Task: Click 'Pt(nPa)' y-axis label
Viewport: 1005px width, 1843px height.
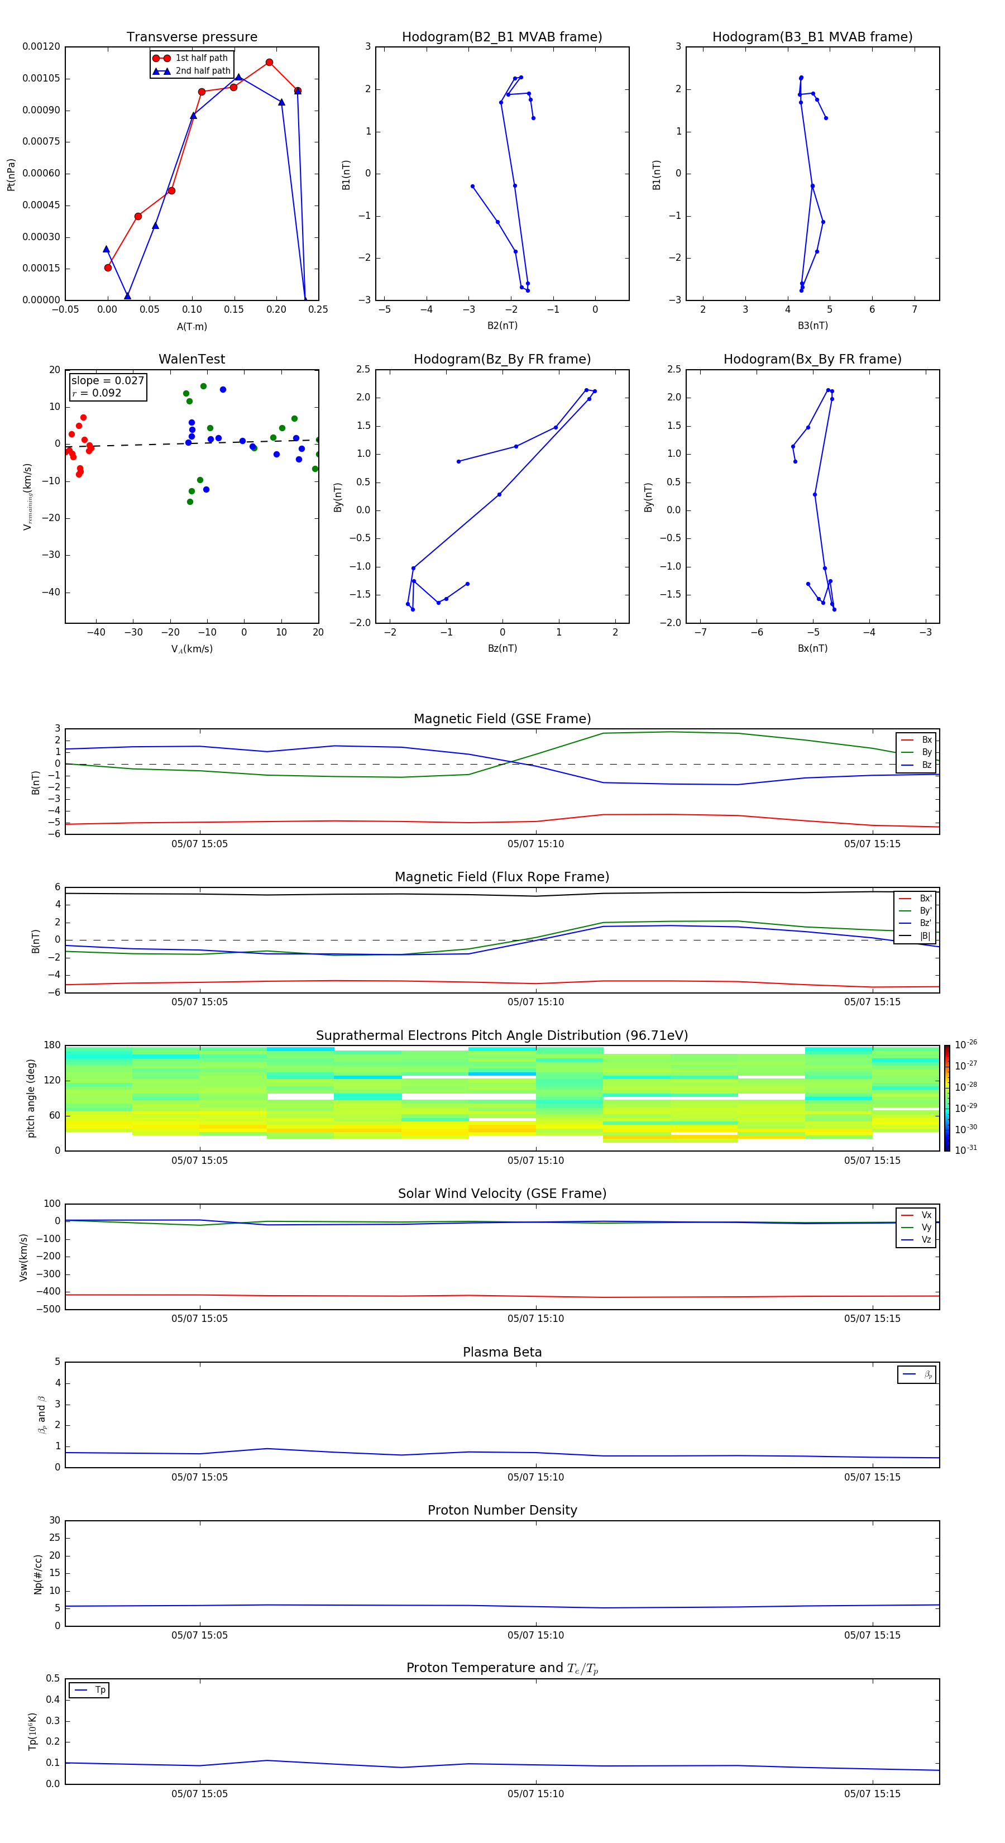Action: click(11, 175)
